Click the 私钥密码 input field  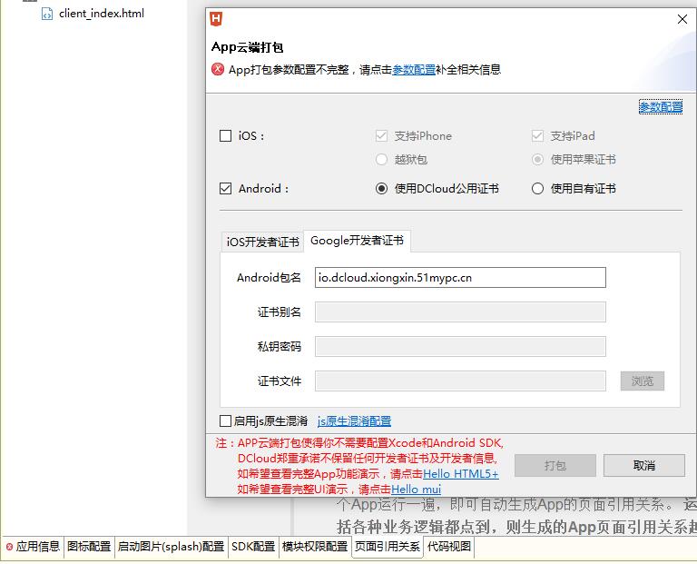[x=460, y=346]
